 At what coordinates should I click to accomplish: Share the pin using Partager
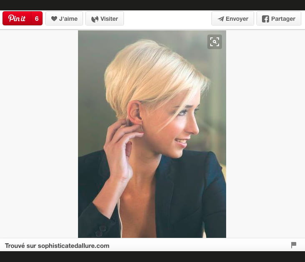point(283,19)
